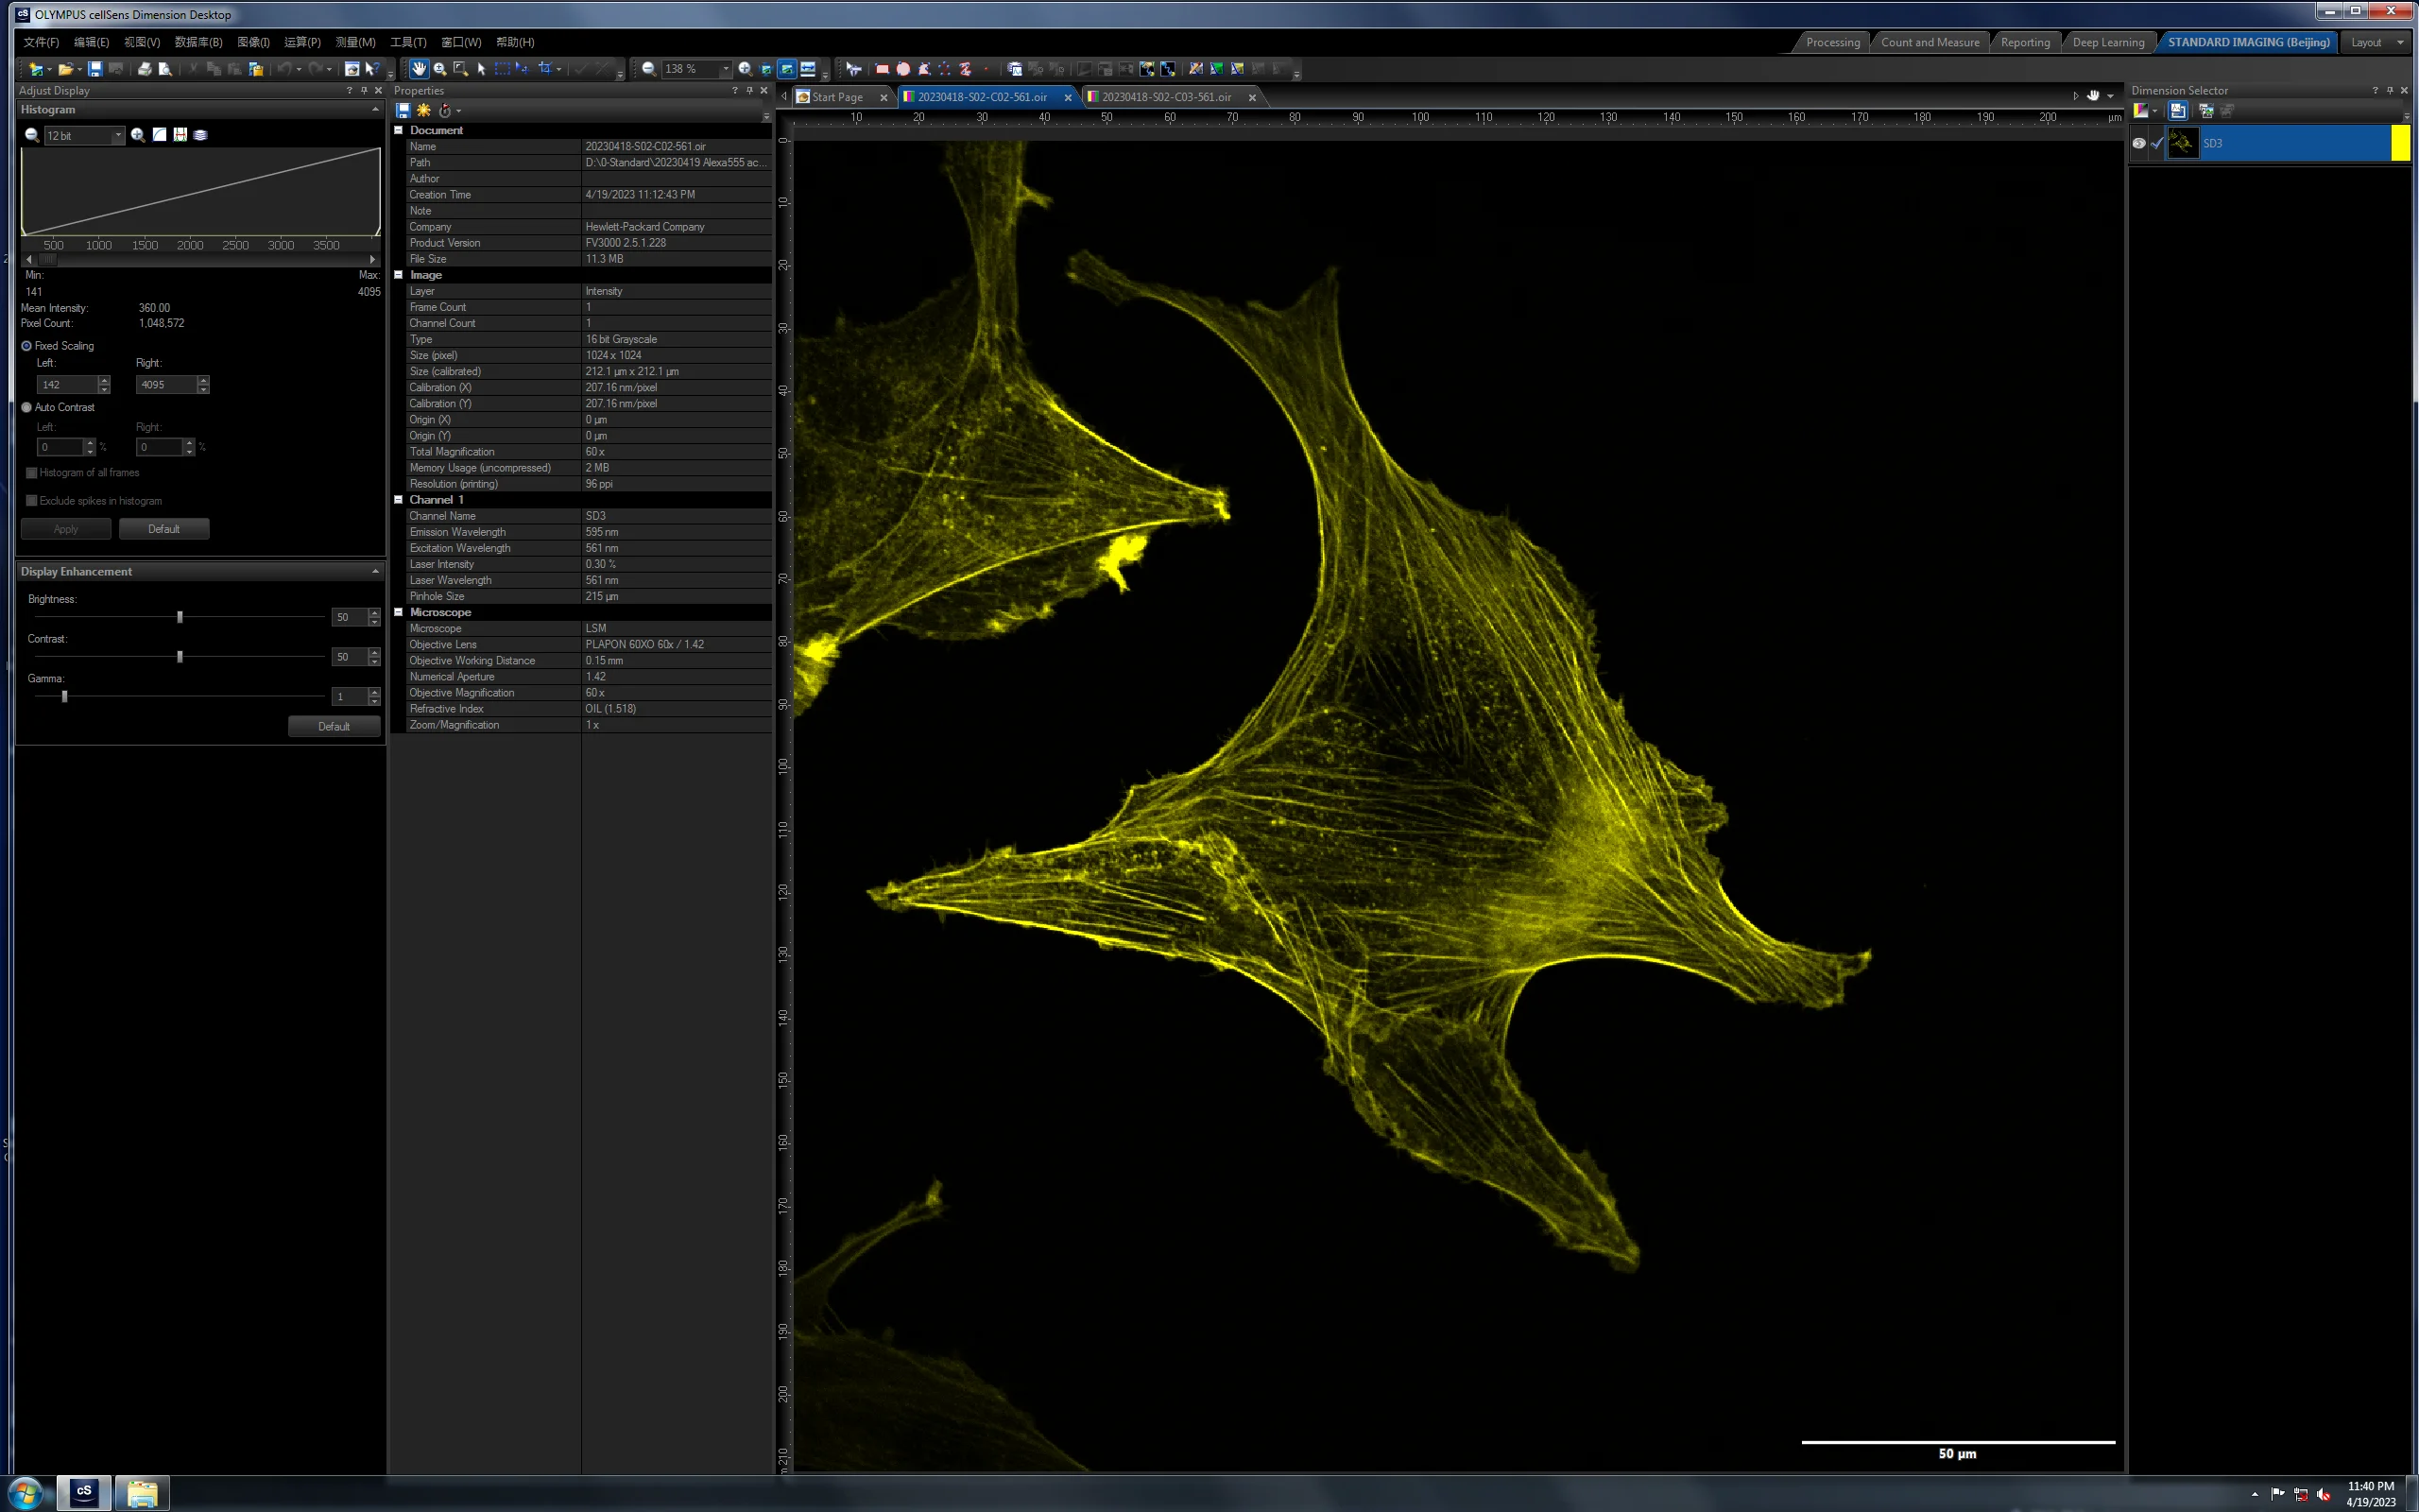2419x1512 pixels.
Task: Click the image-tile view icon in Dimension Selector
Action: (2205, 111)
